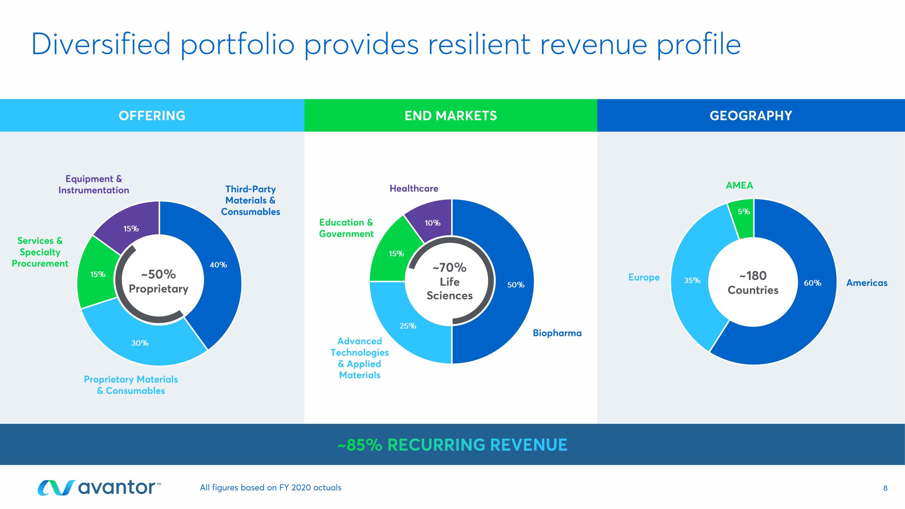Click the green 15% Education slice
This screenshot has width=905, height=509.
pos(396,253)
